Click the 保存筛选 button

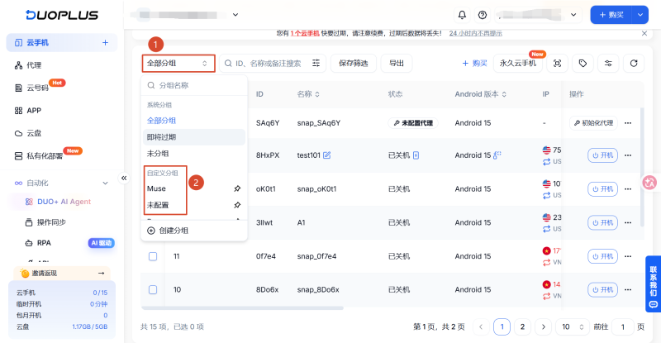(x=354, y=64)
